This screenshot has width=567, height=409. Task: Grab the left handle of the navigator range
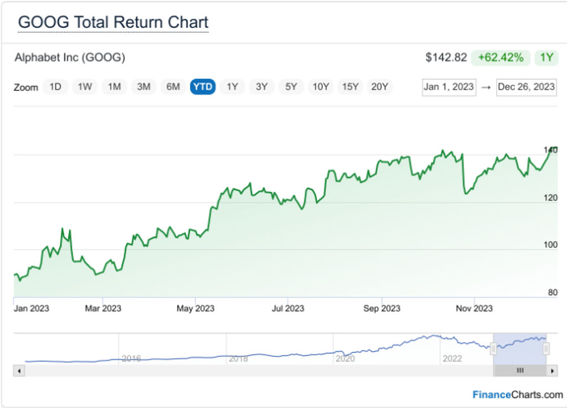(x=493, y=349)
